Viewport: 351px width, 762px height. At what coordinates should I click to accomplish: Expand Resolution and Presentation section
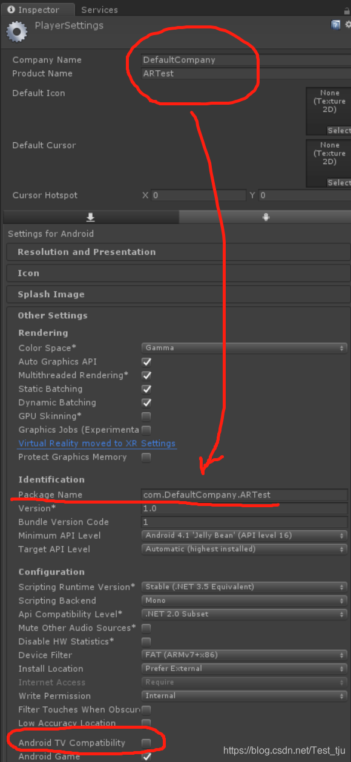click(178, 252)
